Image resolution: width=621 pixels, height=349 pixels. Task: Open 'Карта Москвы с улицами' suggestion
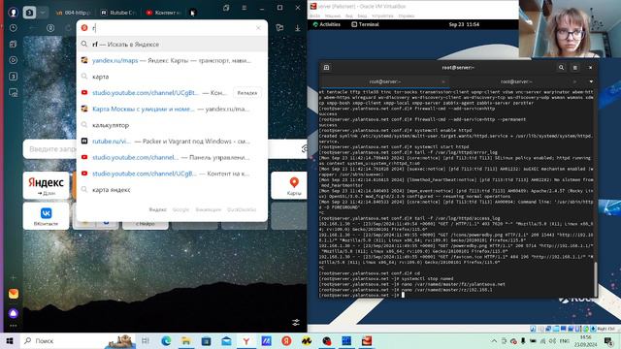coord(172,109)
